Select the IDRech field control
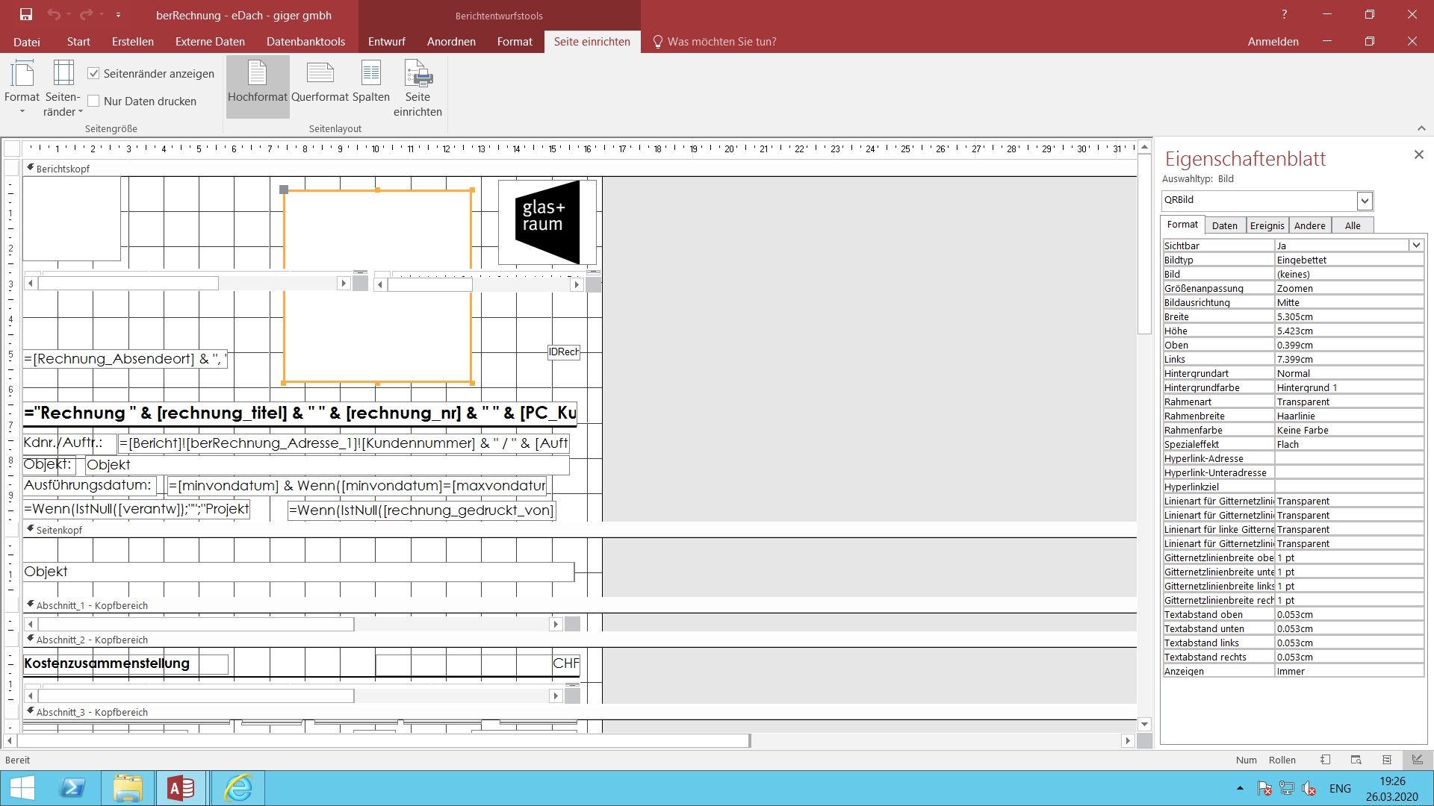The image size is (1434, 806). [x=564, y=352]
